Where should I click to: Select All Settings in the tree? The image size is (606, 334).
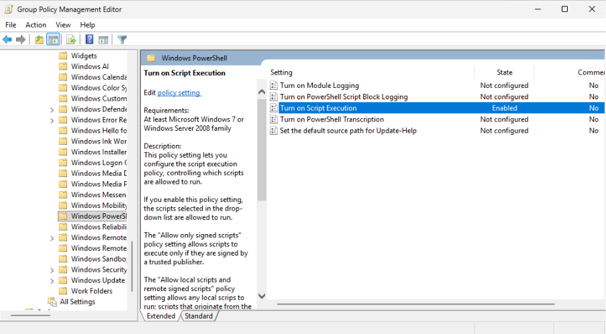(77, 302)
